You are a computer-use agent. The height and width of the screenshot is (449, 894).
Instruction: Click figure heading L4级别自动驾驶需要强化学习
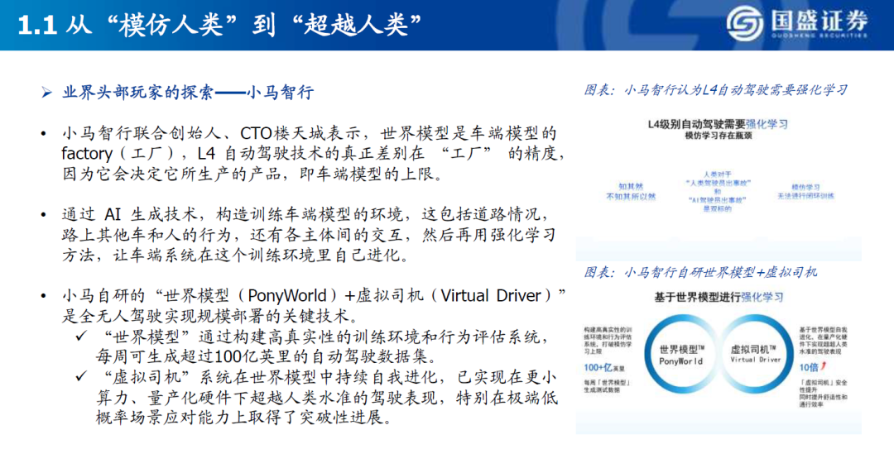coord(718,124)
